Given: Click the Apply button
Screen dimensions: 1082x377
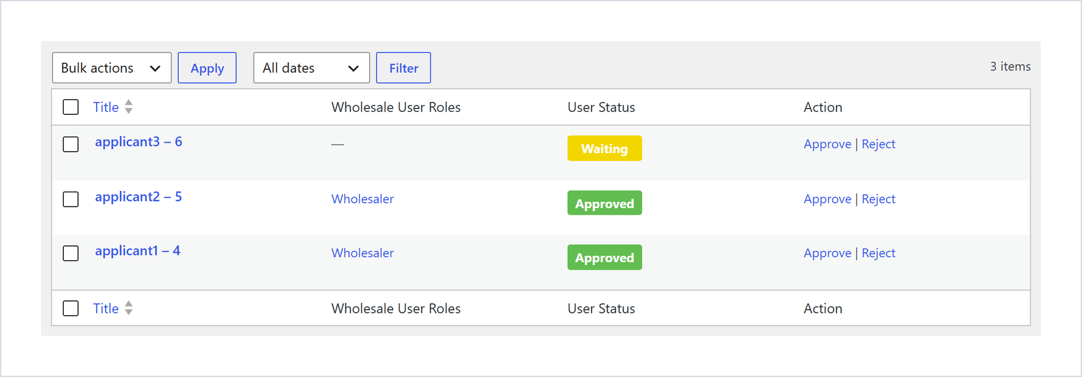Looking at the screenshot, I should (207, 68).
